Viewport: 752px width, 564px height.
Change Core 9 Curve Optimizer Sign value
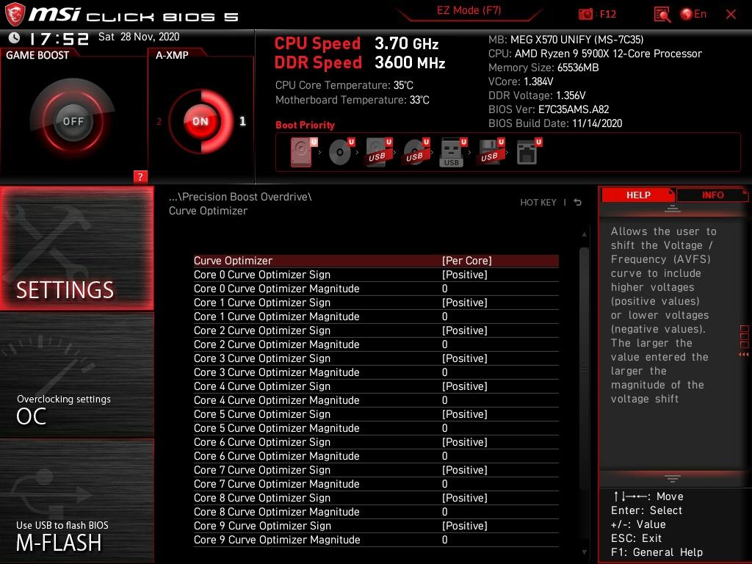click(x=464, y=526)
